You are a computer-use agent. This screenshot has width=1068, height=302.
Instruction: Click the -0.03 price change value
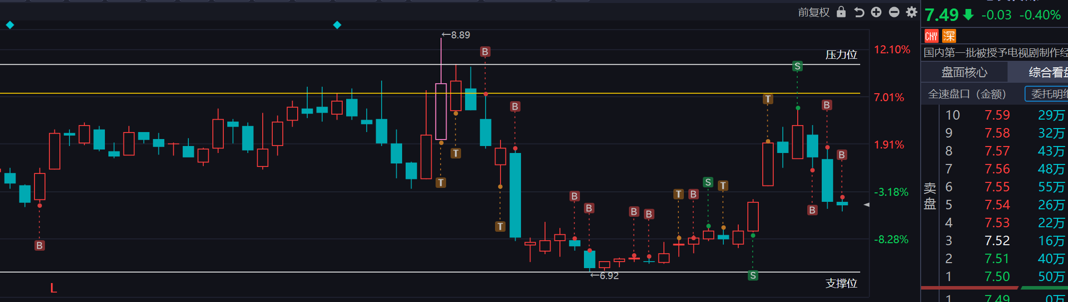[996, 15]
